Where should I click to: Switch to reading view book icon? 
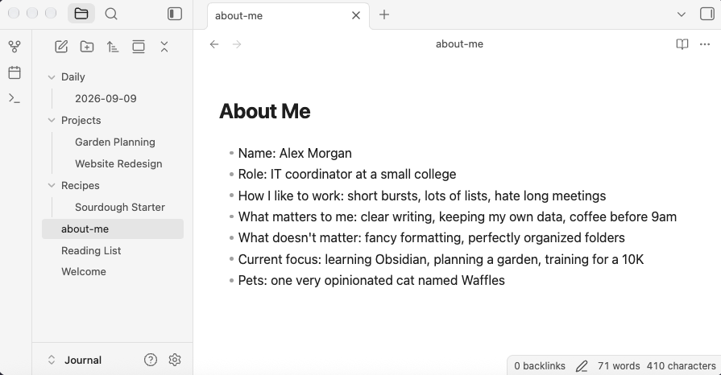click(682, 44)
